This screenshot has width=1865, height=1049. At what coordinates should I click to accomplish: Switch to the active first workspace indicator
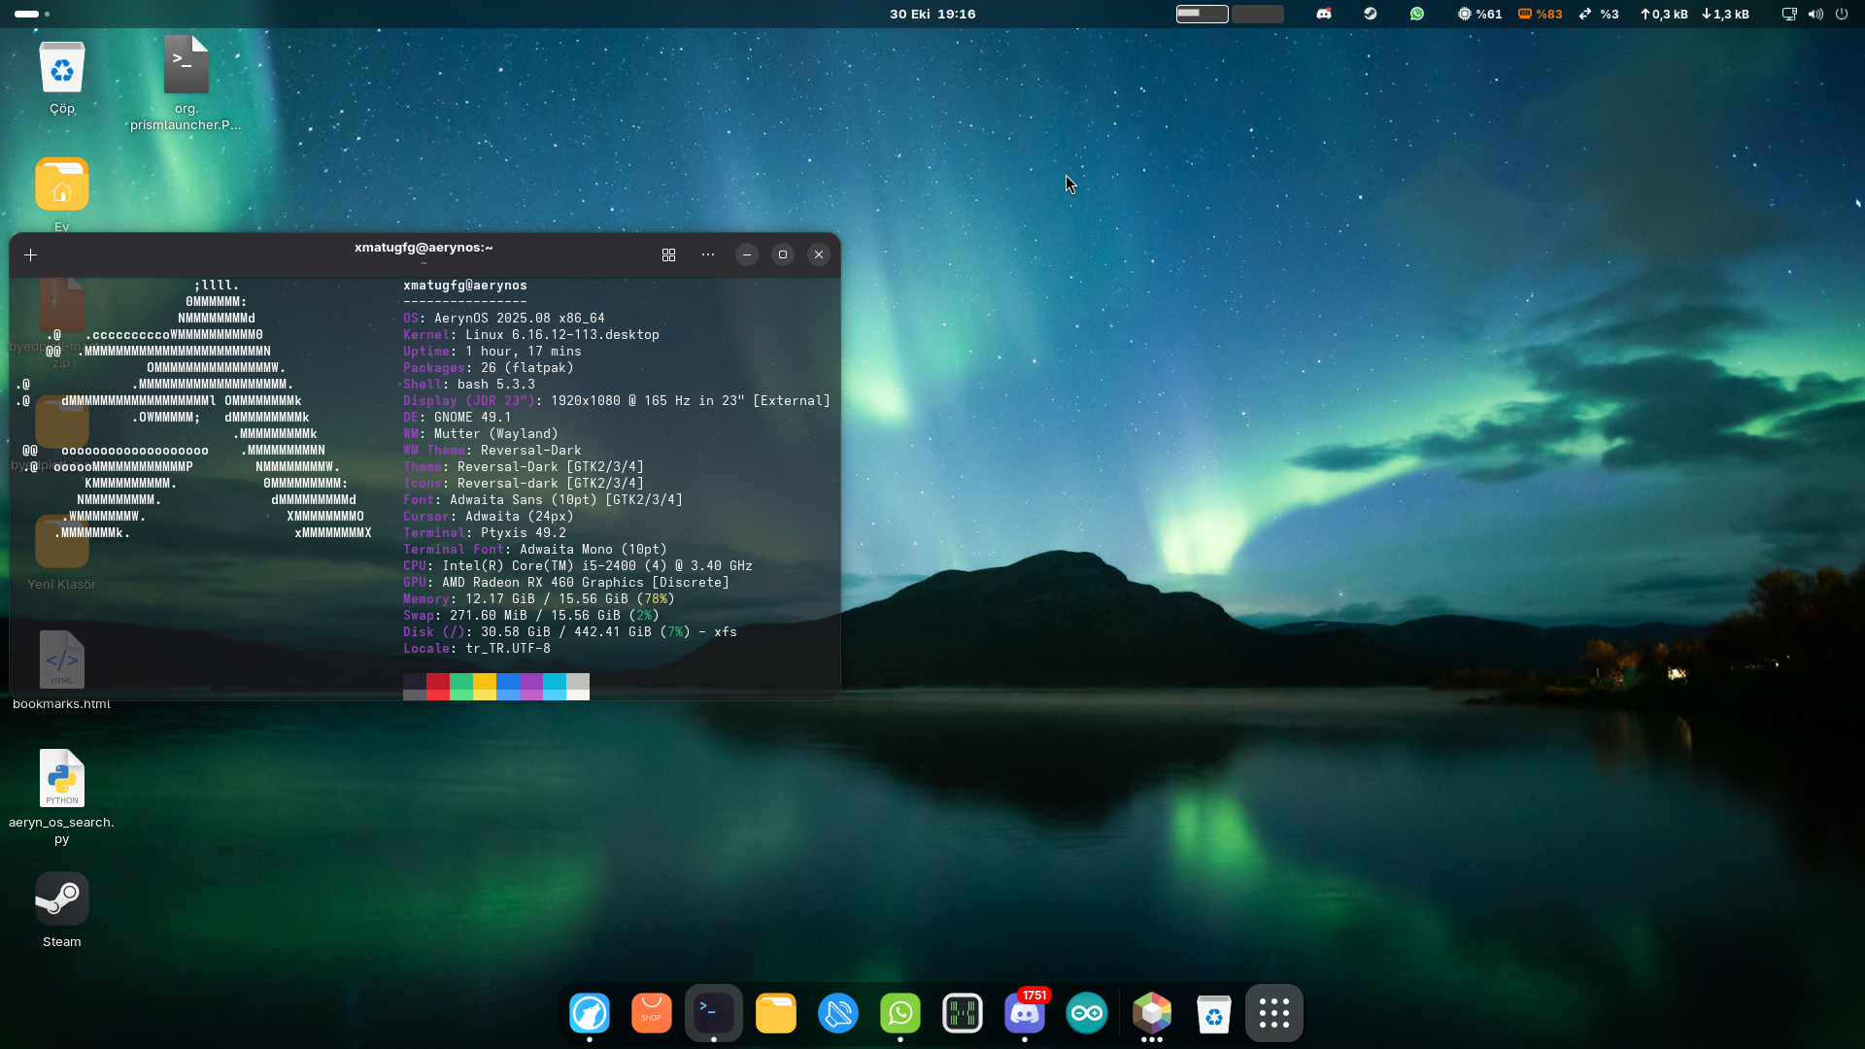click(x=1203, y=14)
